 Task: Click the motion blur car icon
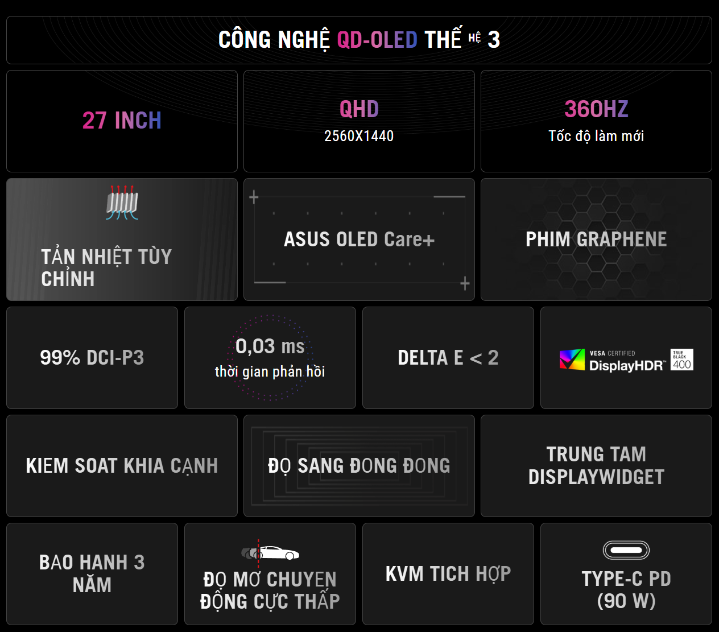pos(270,552)
